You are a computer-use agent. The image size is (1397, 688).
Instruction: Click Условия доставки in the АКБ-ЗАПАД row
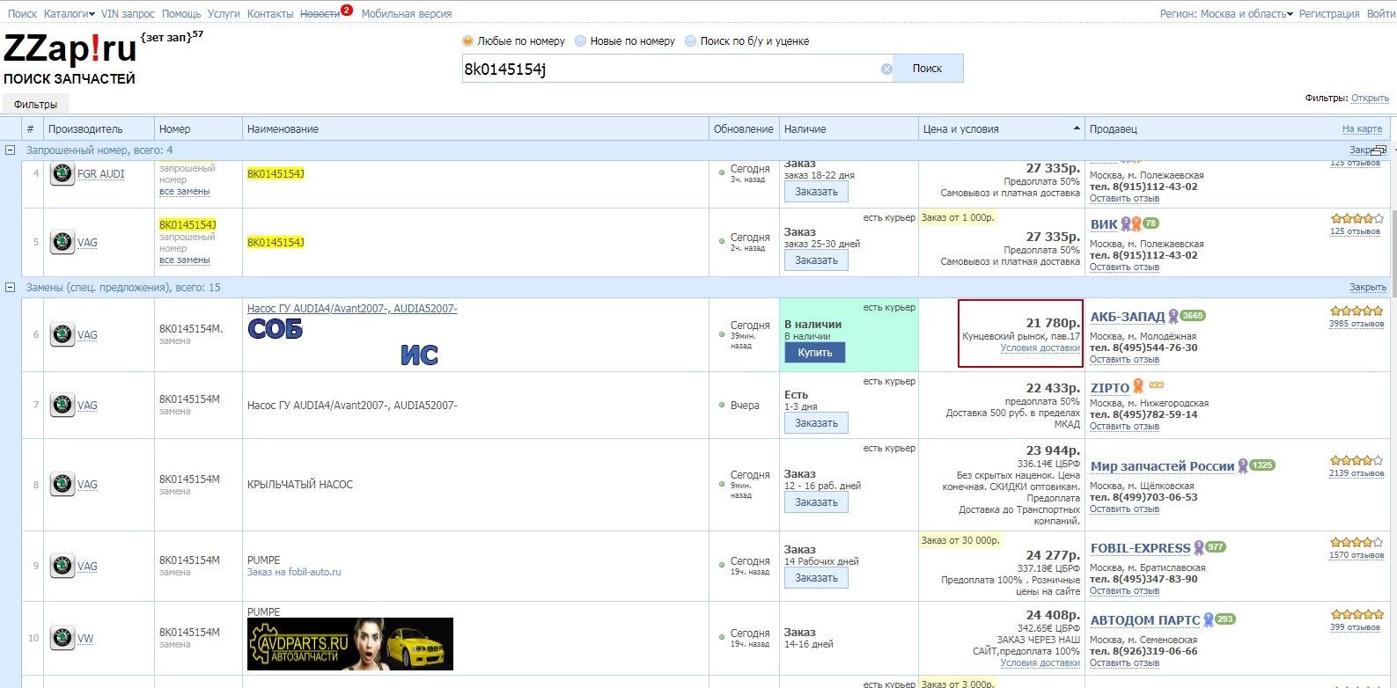pos(1040,348)
